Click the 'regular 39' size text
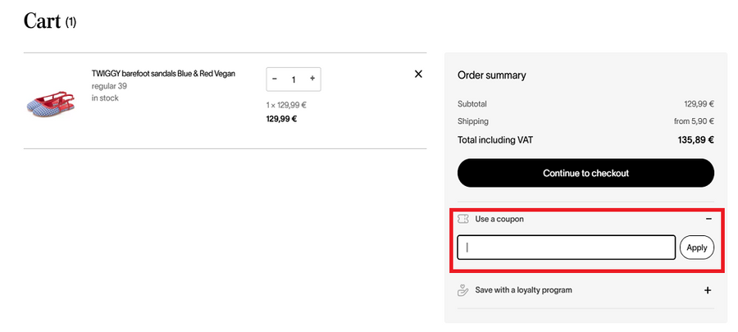 pyautogui.click(x=109, y=86)
